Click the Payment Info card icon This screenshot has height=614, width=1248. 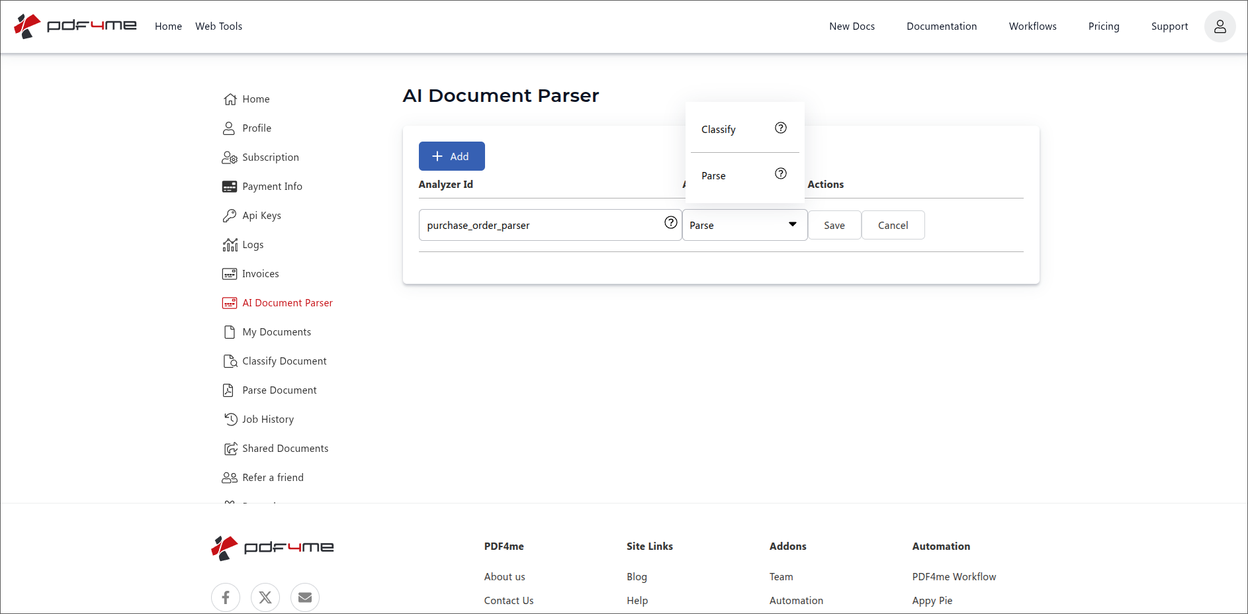coord(230,187)
